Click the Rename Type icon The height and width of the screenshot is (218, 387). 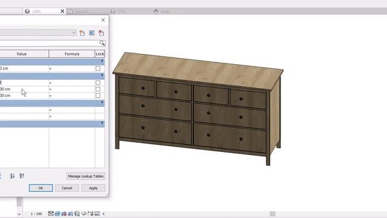click(x=91, y=33)
